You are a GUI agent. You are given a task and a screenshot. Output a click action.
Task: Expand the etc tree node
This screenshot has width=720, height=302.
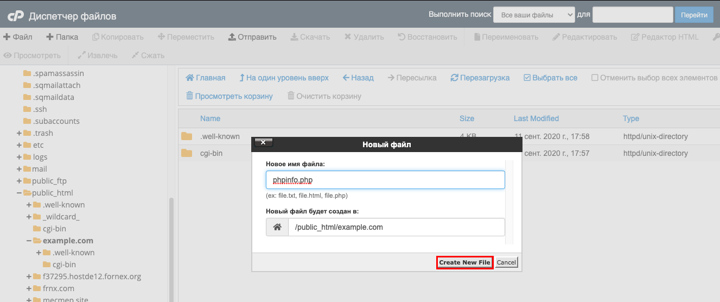coord(20,145)
